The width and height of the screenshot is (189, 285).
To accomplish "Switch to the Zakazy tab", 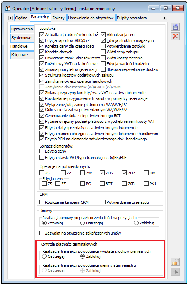I will pyautogui.click(x=58, y=18).
